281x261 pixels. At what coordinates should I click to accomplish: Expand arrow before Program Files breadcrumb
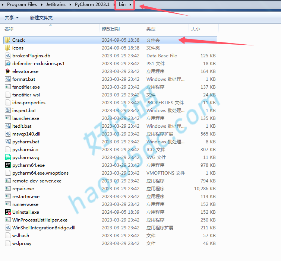pyautogui.click(x=3, y=4)
